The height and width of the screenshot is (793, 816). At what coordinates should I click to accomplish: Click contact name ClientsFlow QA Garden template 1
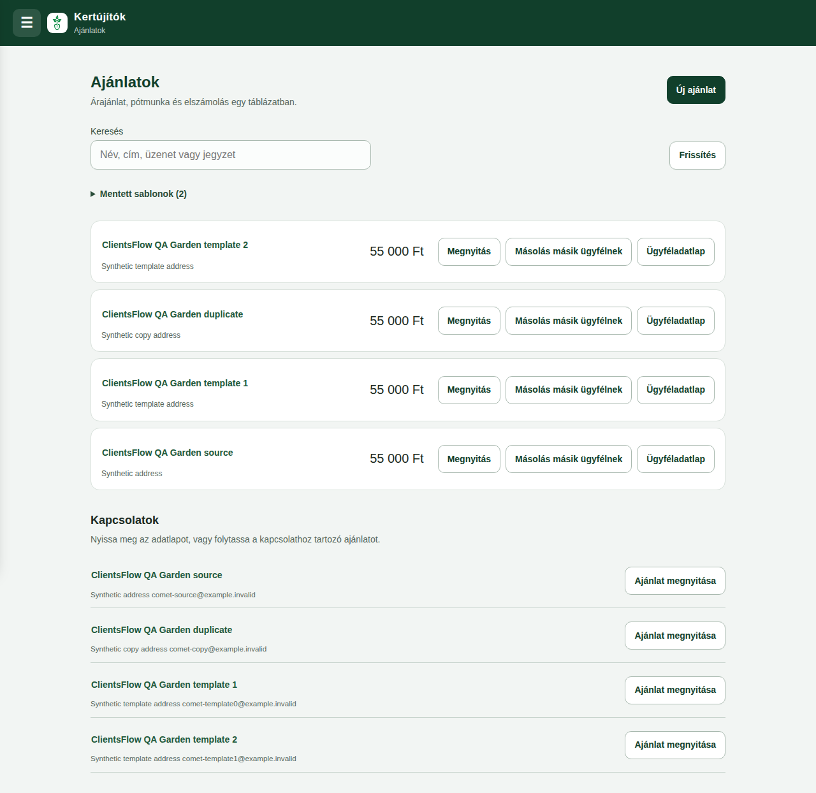[x=164, y=685]
